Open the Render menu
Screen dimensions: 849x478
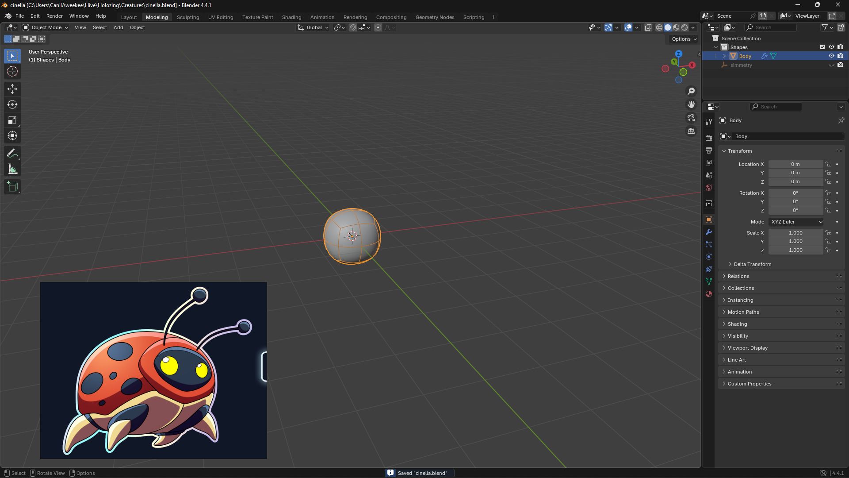click(54, 16)
